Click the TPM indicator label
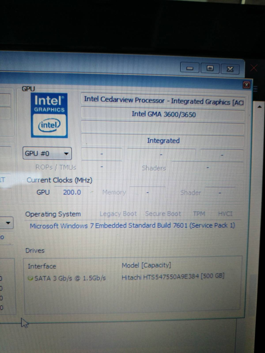 point(199,214)
